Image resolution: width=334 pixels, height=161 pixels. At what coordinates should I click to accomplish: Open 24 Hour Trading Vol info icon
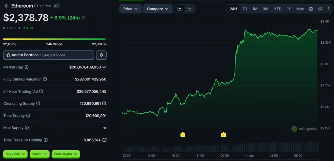41,91
